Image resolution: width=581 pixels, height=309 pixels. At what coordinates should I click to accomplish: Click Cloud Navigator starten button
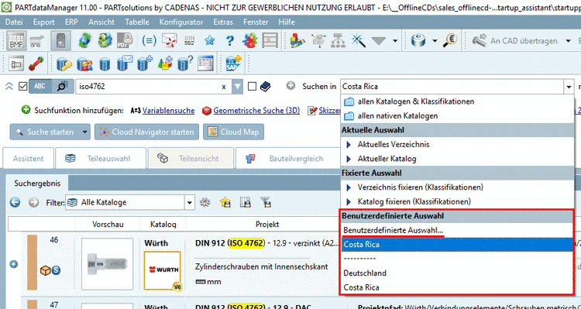(x=146, y=132)
